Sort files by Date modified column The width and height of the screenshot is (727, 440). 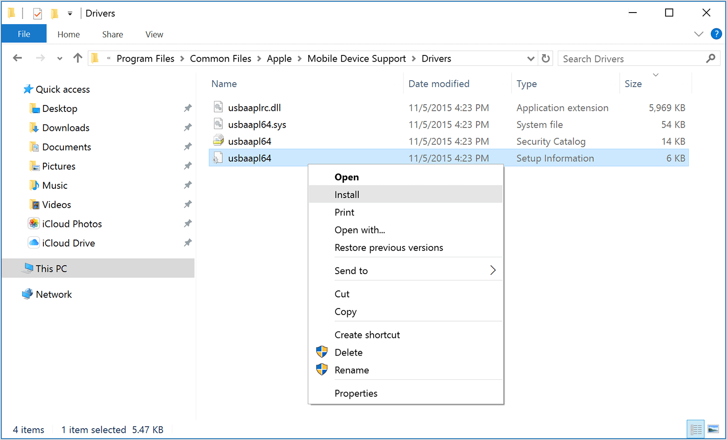(x=439, y=84)
